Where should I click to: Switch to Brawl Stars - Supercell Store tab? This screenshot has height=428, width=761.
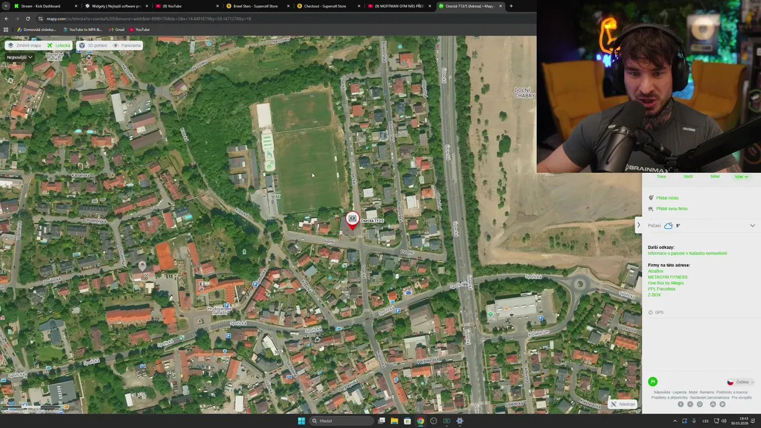tap(257, 6)
